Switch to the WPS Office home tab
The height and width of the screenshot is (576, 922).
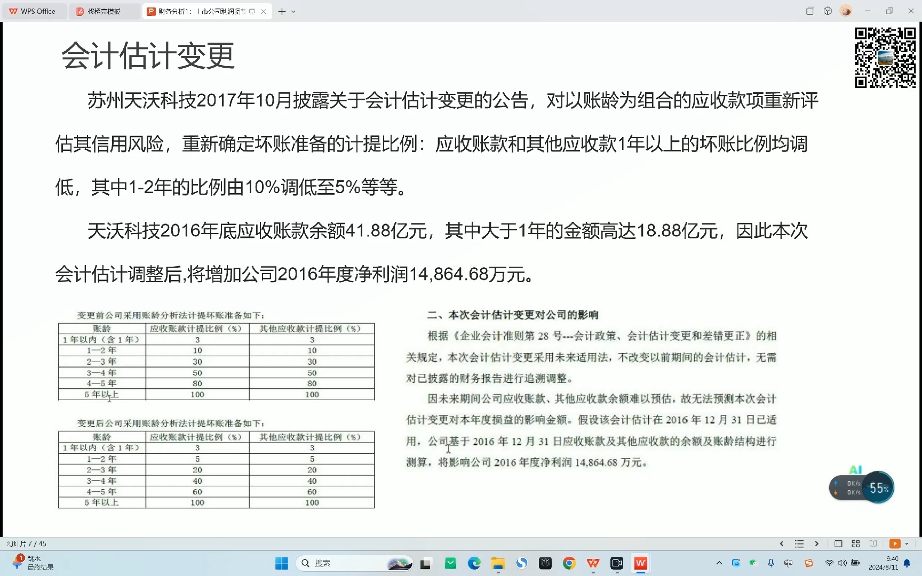[33, 11]
